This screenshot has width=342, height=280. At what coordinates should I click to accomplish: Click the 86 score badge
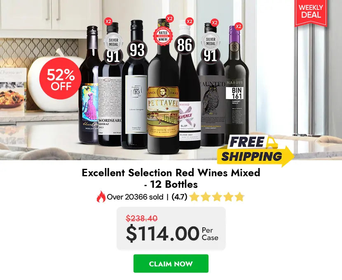[185, 45]
